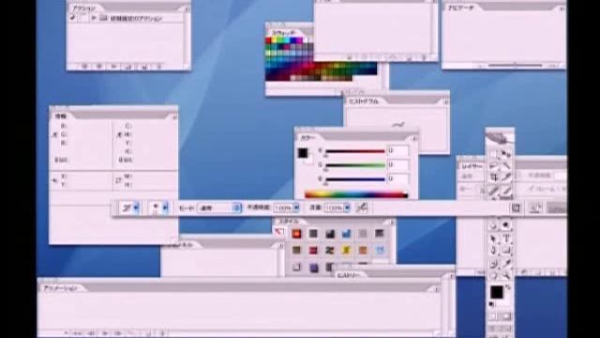
Task: Click the Layers (レイヤー) panel tab
Action: click(472, 166)
